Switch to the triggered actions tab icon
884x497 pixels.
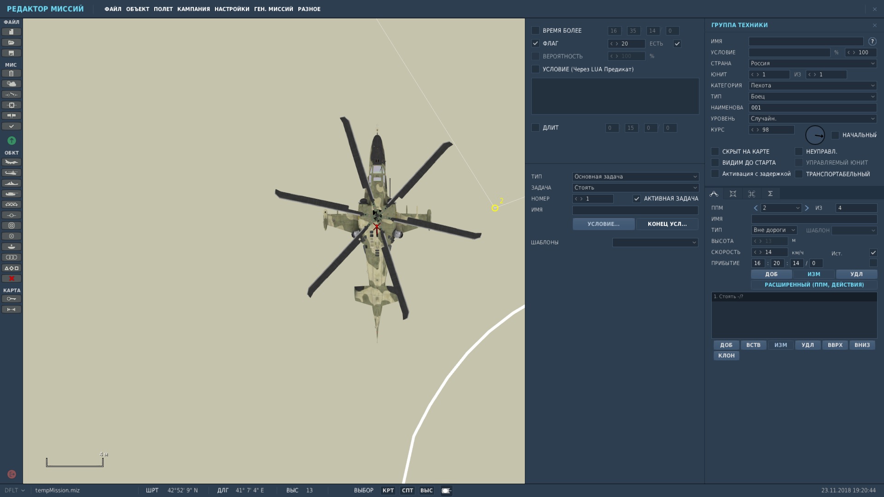pos(751,194)
